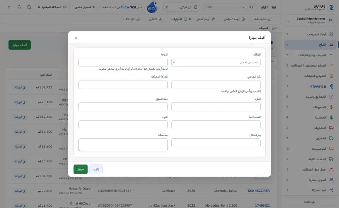Click VIN 1GNSKBKC5LR123654
Viewport: 339px width, 208px height.
coord(114,191)
